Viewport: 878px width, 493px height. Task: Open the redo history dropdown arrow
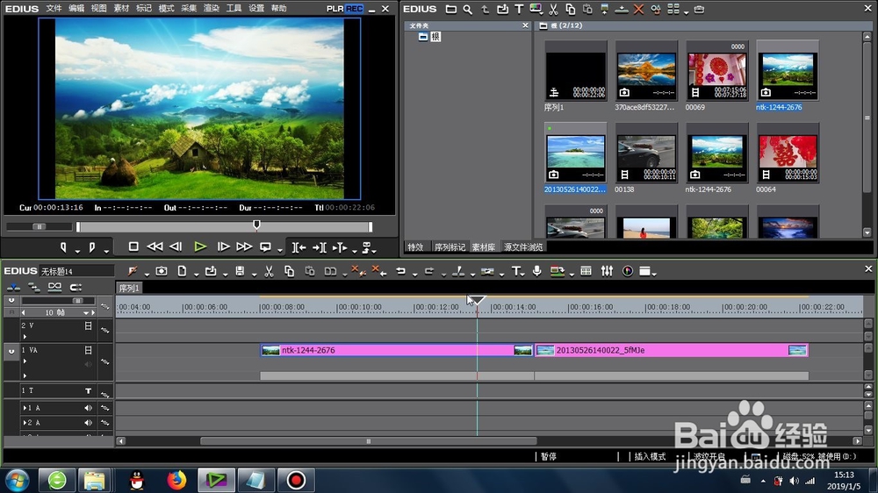tap(443, 275)
